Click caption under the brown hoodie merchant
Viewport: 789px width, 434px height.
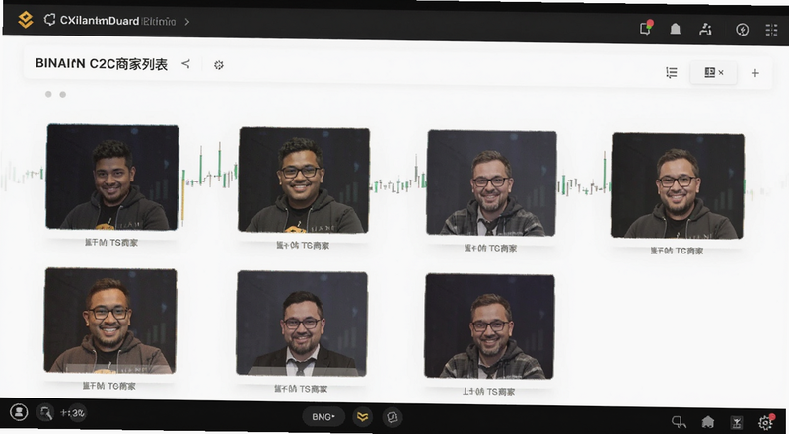coord(109,386)
